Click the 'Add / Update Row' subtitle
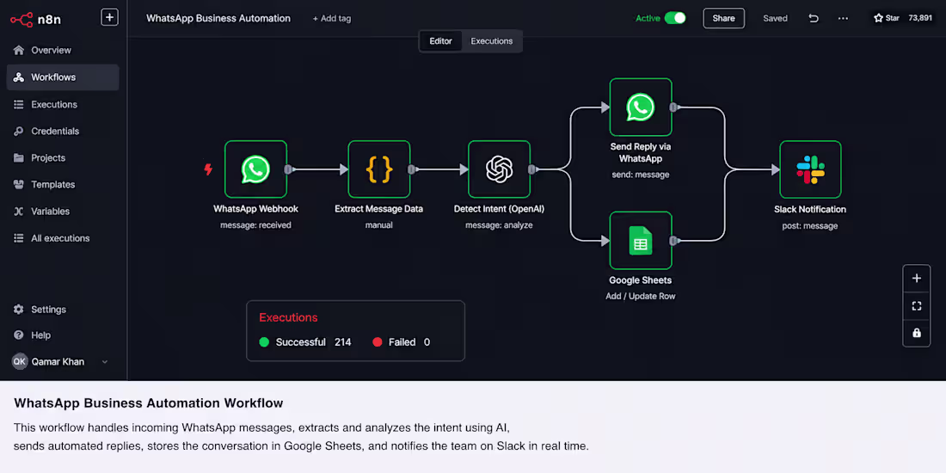The height and width of the screenshot is (473, 946). click(x=641, y=296)
